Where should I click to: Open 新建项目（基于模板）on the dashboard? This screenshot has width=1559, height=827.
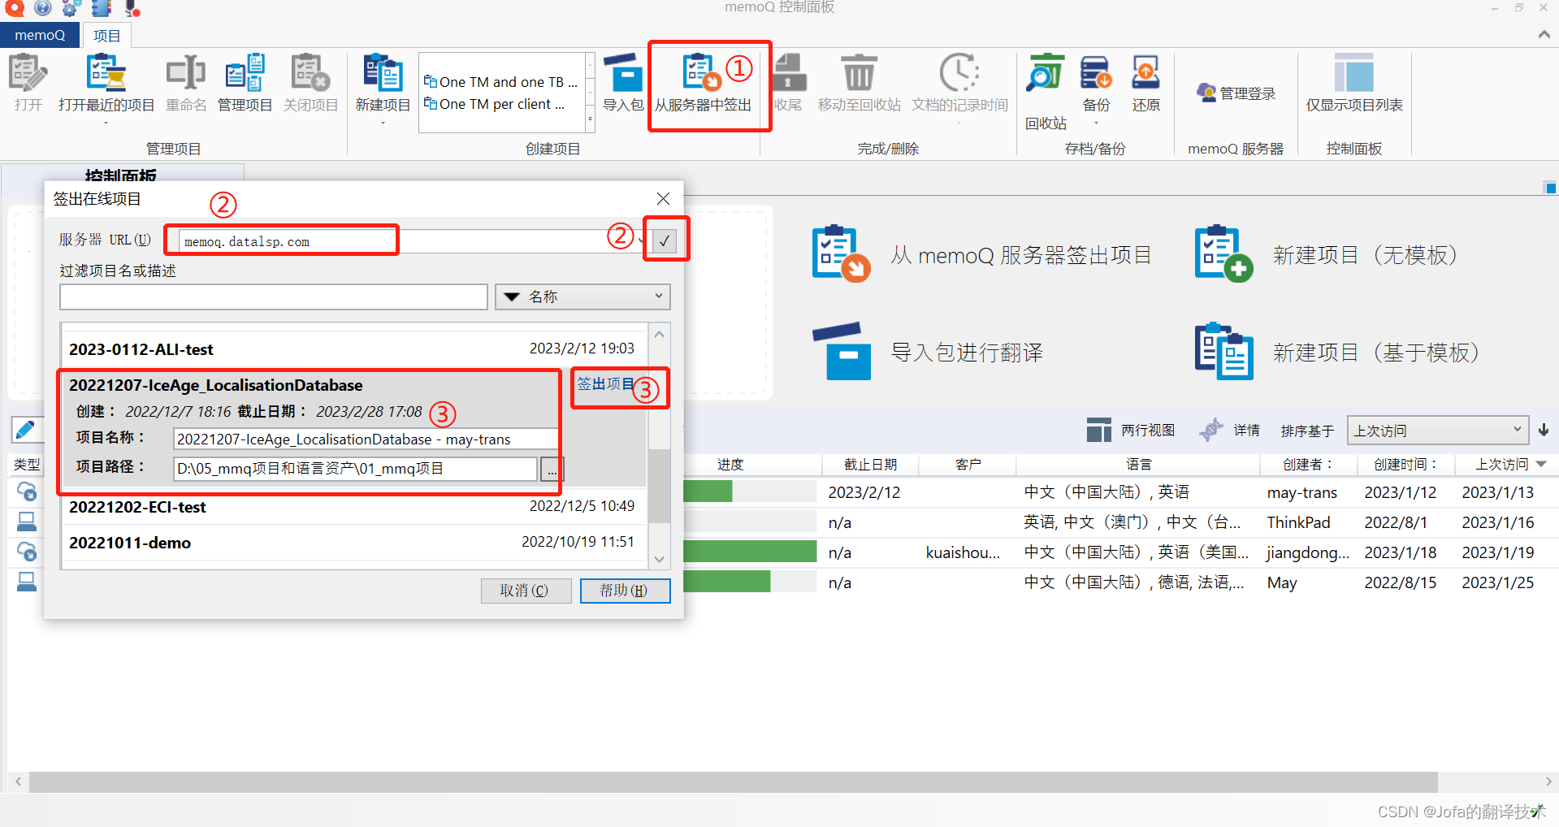click(1375, 352)
